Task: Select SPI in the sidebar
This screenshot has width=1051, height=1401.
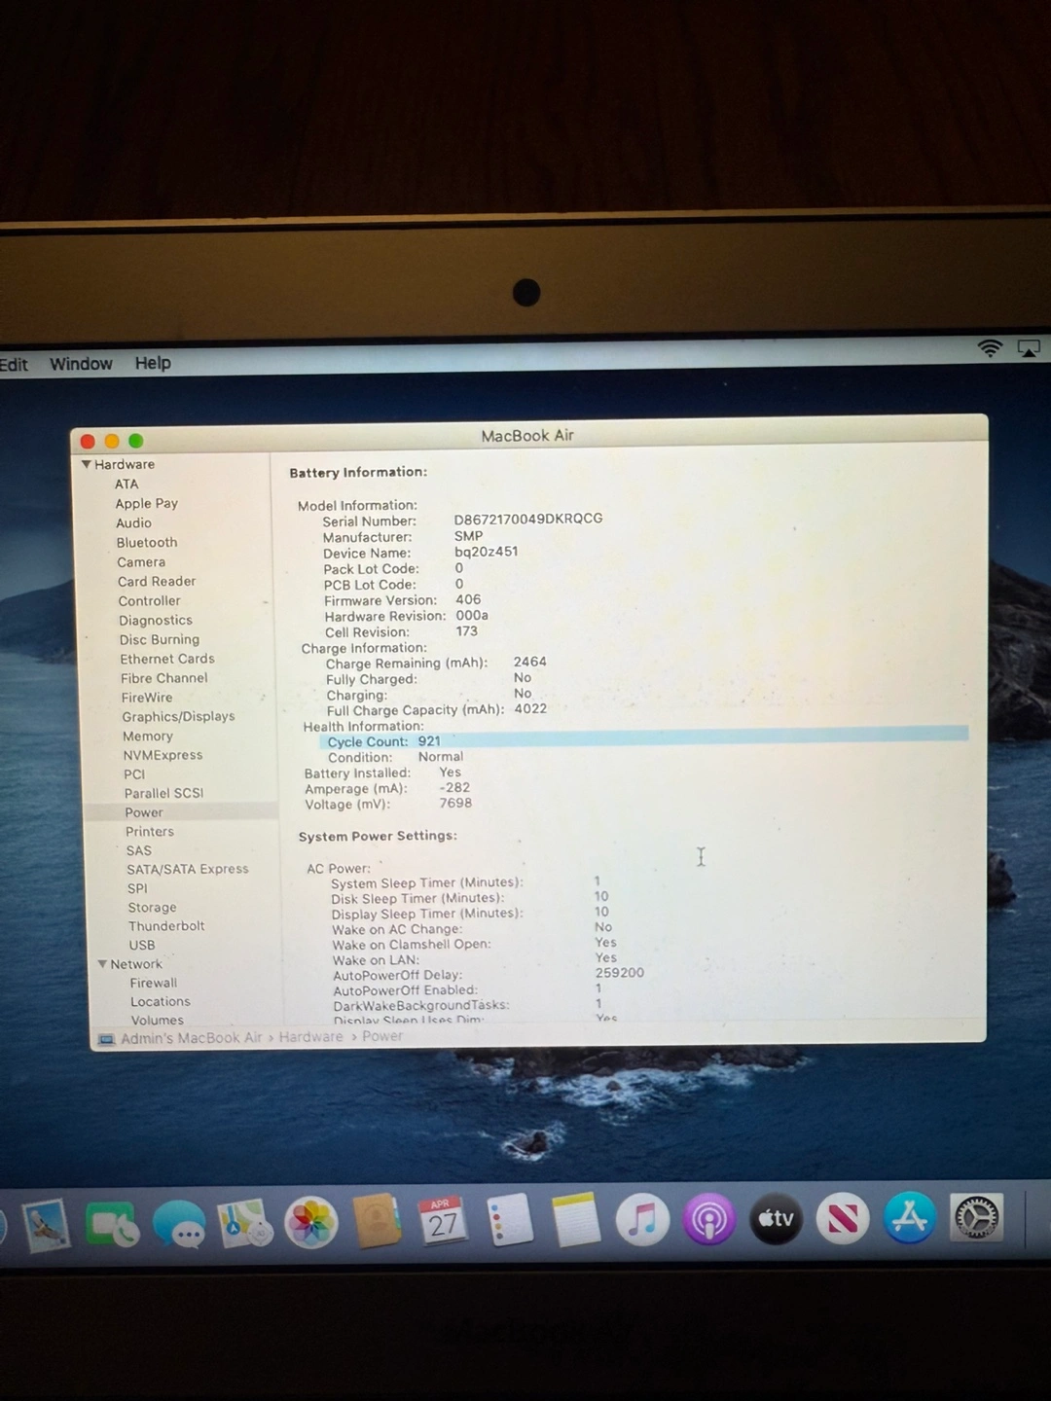Action: coord(137,888)
